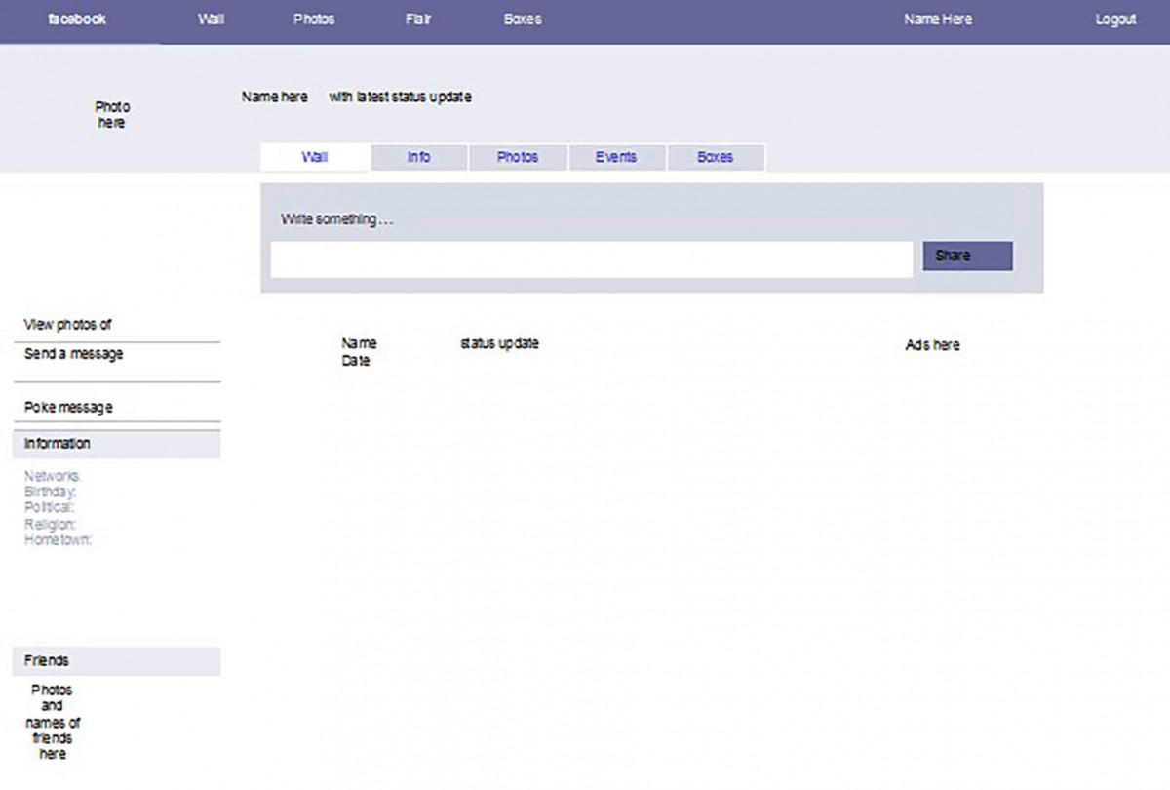
Task: Focus the Write something input field
Action: coord(592,259)
